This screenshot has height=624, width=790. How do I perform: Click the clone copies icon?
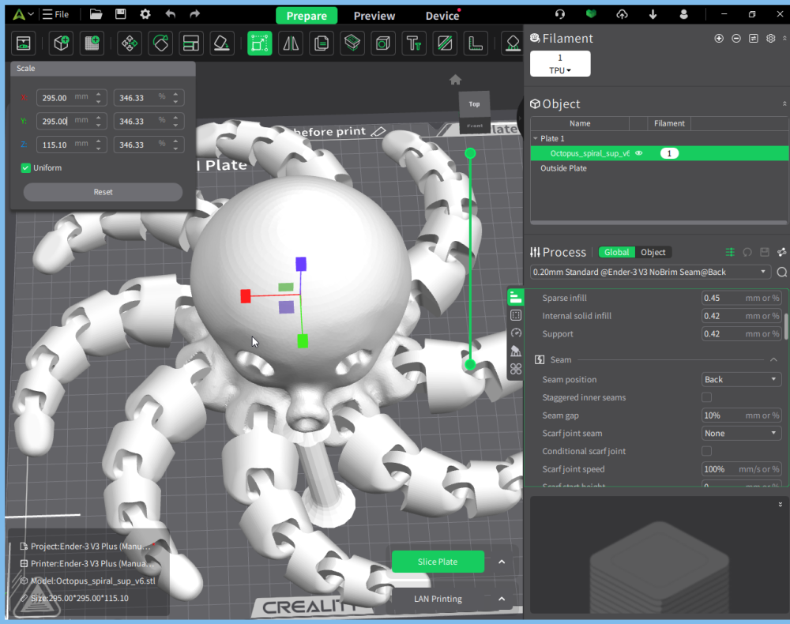[322, 43]
